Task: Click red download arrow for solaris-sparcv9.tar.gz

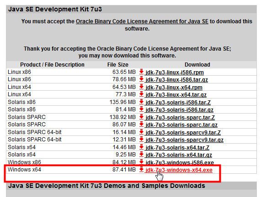Action: click(x=141, y=140)
